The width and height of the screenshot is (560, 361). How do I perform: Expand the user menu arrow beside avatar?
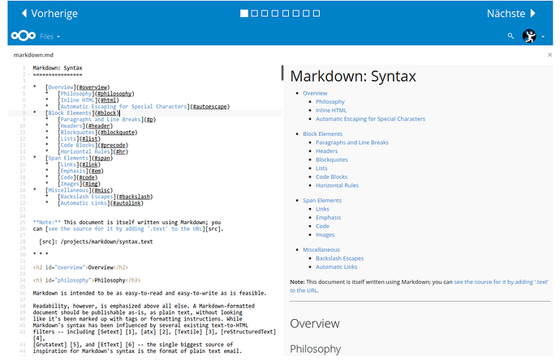543,36
